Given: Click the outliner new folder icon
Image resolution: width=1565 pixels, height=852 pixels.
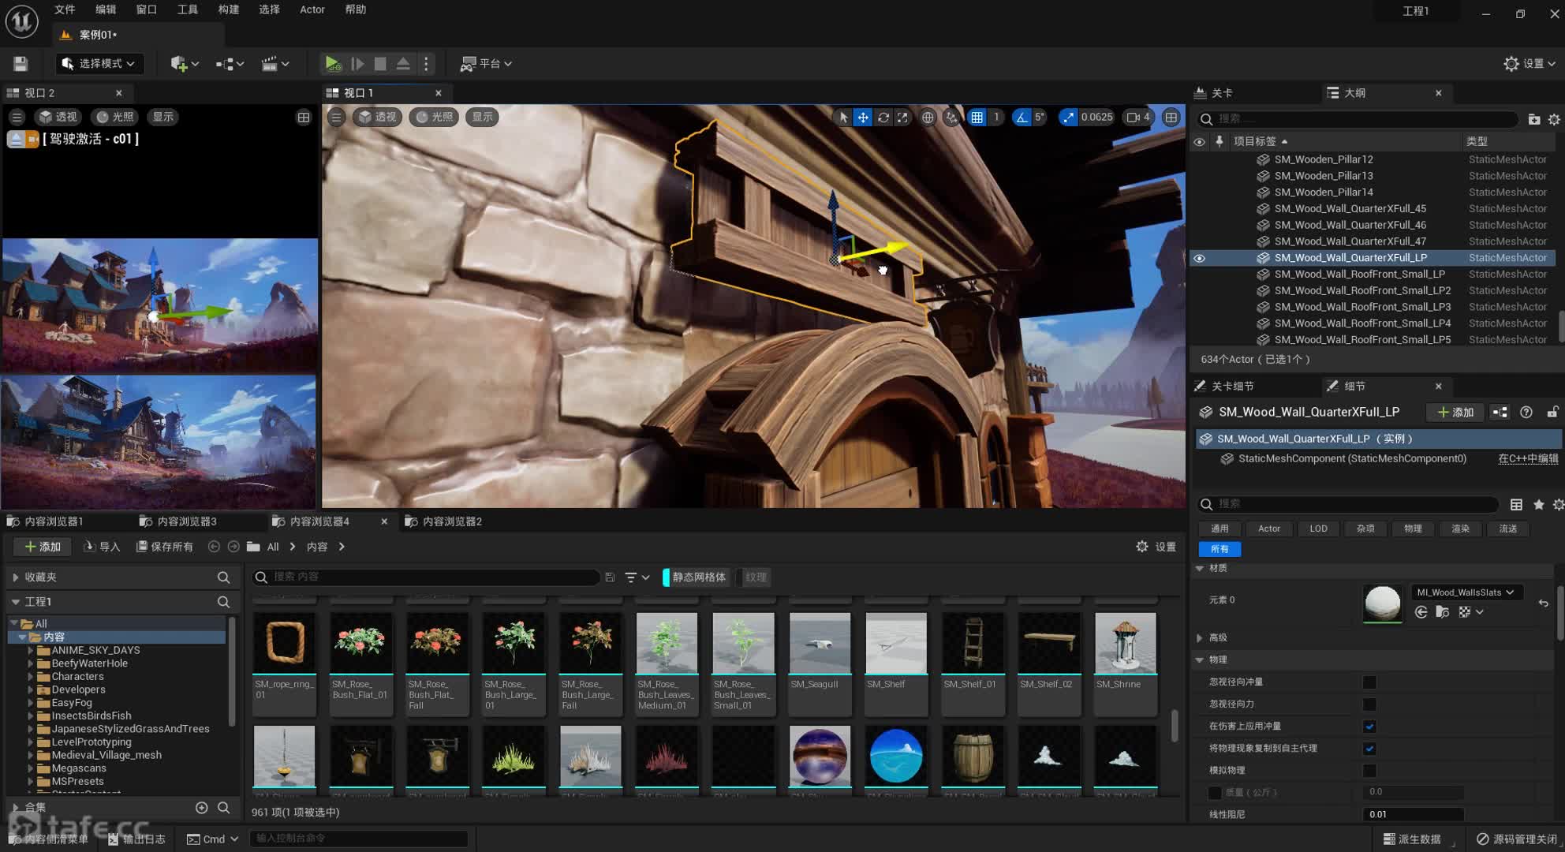Looking at the screenshot, I should pyautogui.click(x=1533, y=119).
